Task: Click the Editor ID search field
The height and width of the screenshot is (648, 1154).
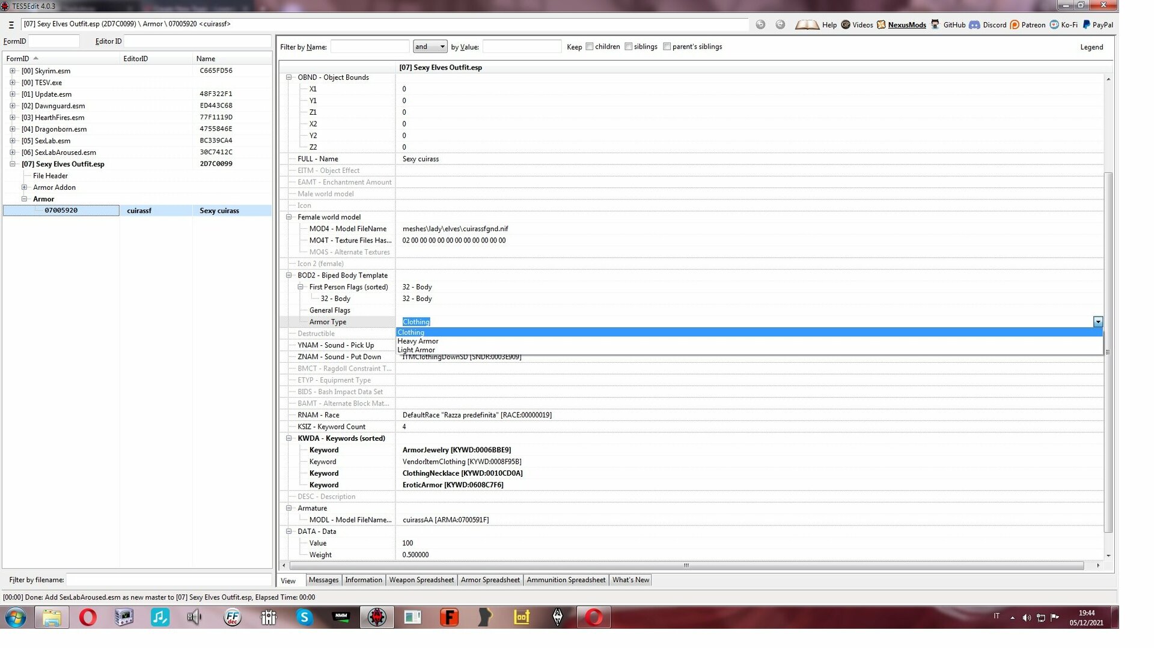Action: point(198,41)
